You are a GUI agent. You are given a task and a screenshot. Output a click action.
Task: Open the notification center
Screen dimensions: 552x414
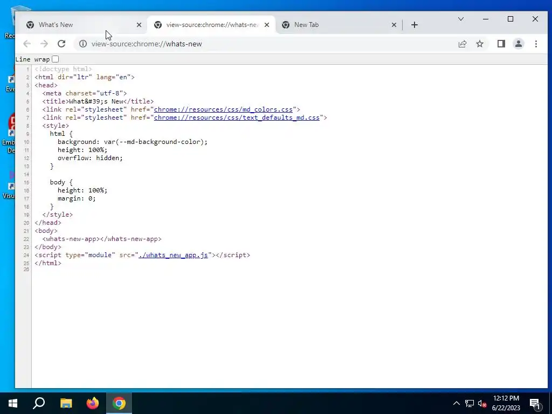535,403
